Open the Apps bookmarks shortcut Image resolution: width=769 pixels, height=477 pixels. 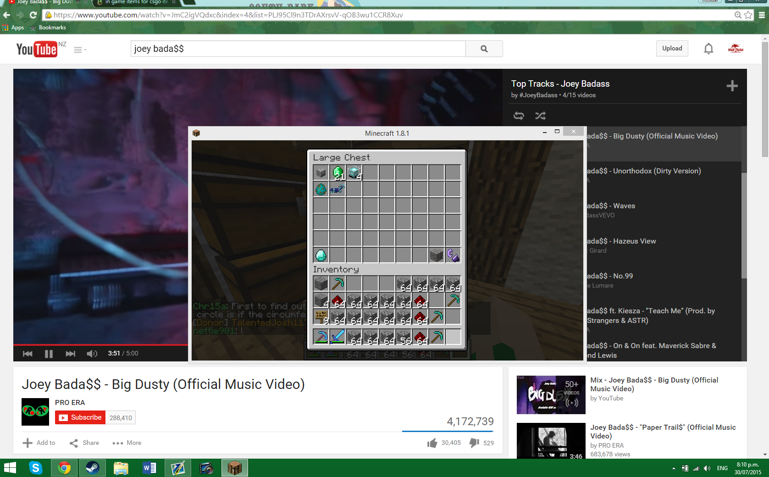[x=13, y=28]
